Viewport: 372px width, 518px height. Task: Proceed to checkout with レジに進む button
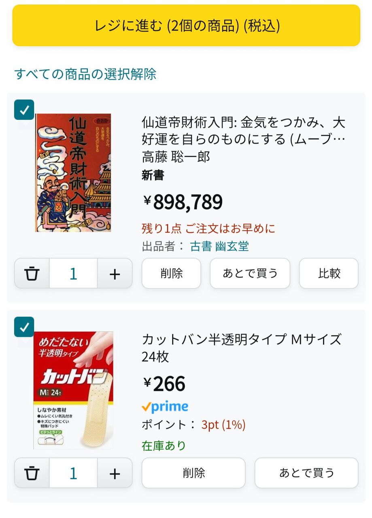click(186, 25)
